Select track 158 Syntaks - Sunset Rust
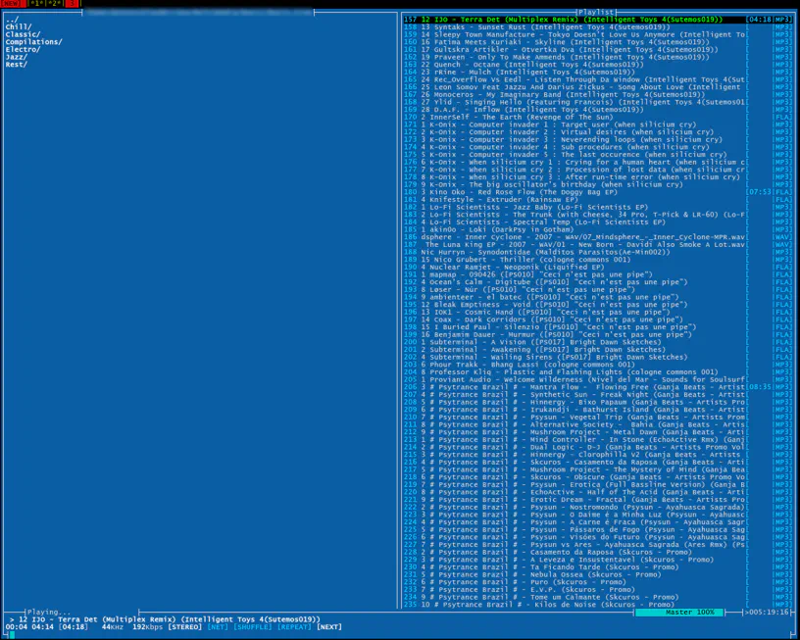Screen dimensions: 800x640 [598, 27]
